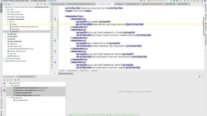This screenshot has height=116, width=207.
Task: Expand External Libraries node
Action: point(4,59)
